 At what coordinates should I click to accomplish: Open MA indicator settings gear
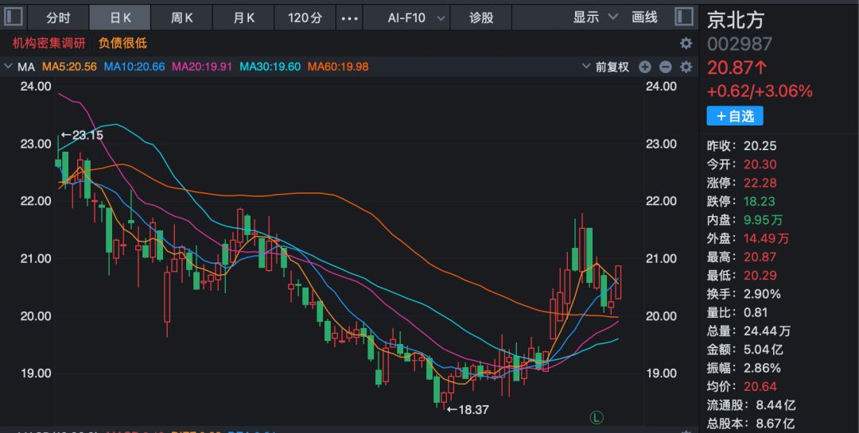click(686, 68)
